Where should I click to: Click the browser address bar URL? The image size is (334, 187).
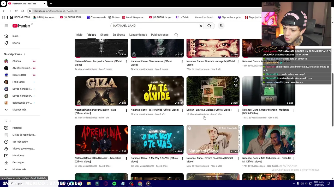[x=55, y=11]
